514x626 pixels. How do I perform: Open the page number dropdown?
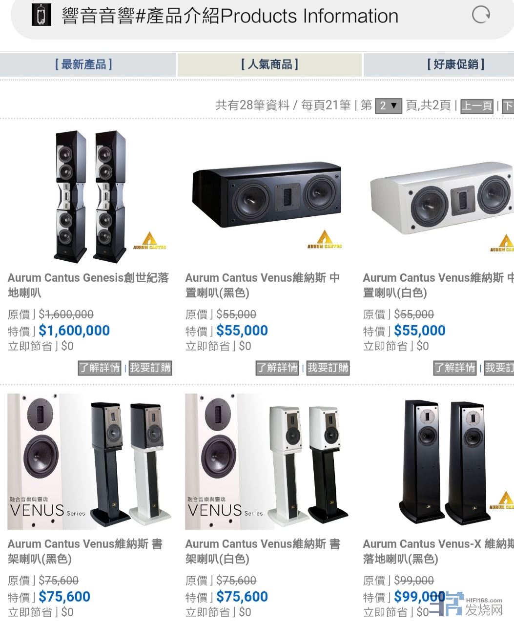click(389, 105)
